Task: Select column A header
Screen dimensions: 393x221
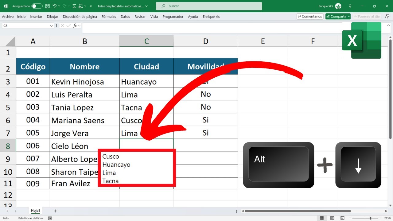Action: coord(33,41)
